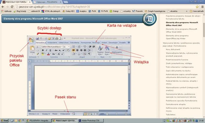
Task: Click the round Office button in Word
Action: [31, 40]
